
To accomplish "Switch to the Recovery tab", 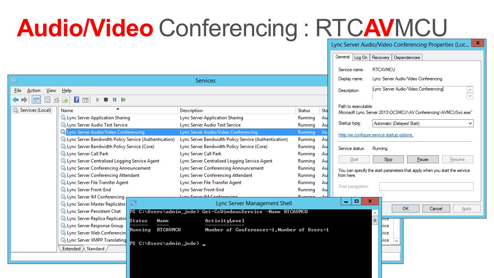I will pos(380,58).
